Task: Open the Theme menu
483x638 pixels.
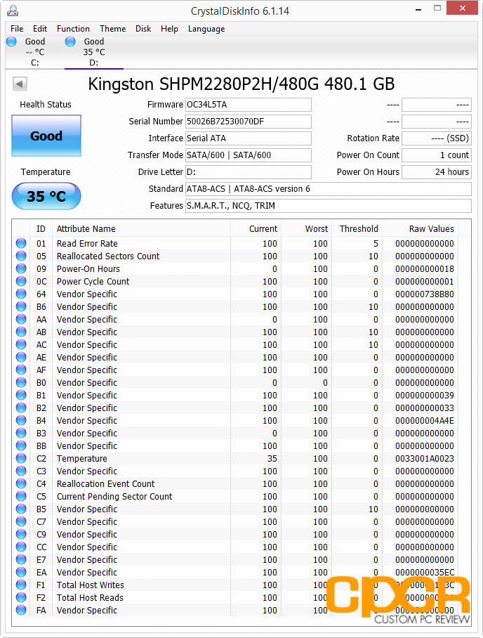Action: pyautogui.click(x=112, y=29)
